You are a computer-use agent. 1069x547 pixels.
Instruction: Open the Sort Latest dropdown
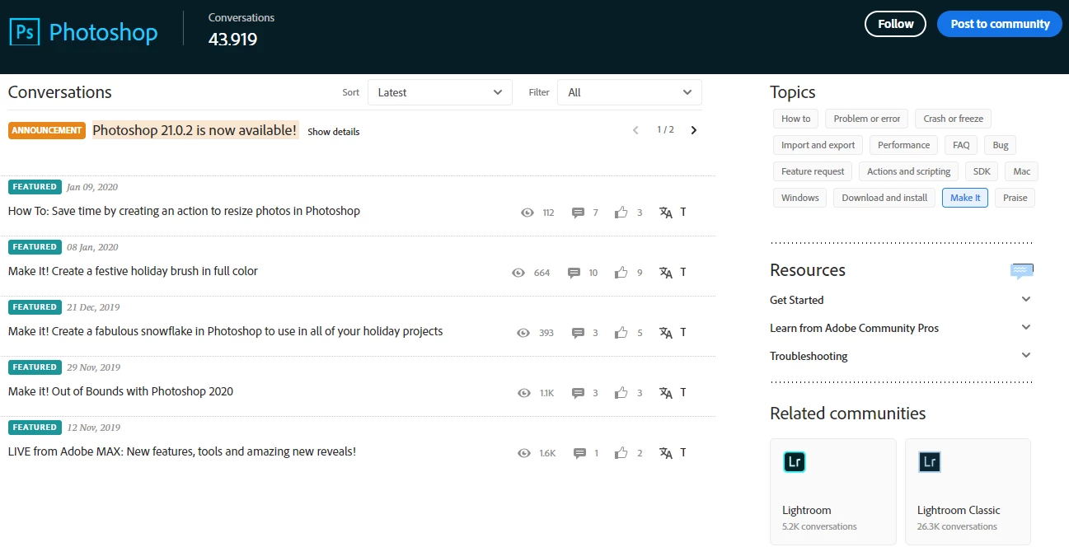[440, 92]
